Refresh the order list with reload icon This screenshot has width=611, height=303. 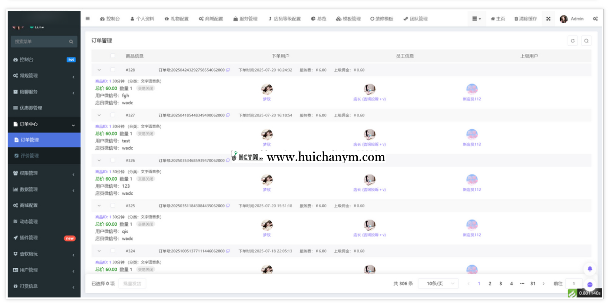click(573, 41)
